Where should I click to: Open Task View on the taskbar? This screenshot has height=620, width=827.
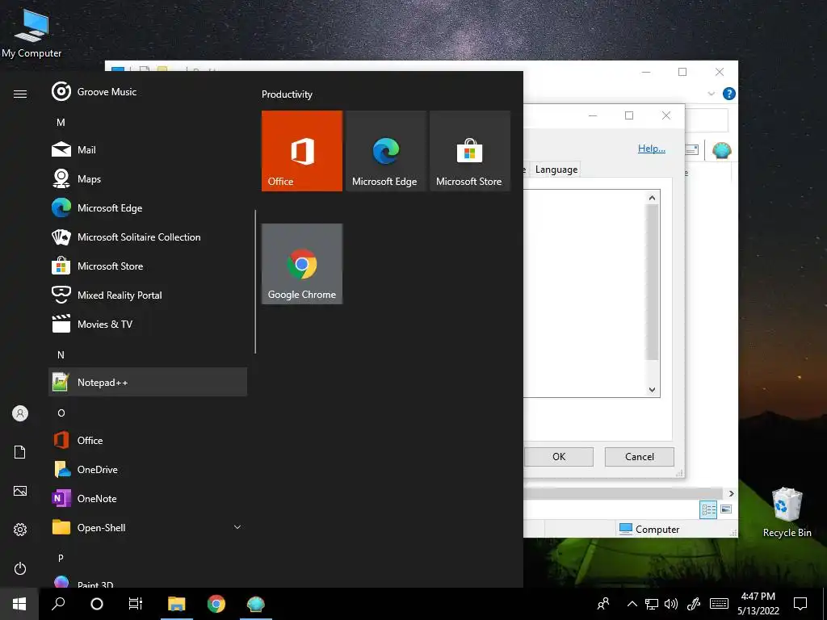coord(136,604)
